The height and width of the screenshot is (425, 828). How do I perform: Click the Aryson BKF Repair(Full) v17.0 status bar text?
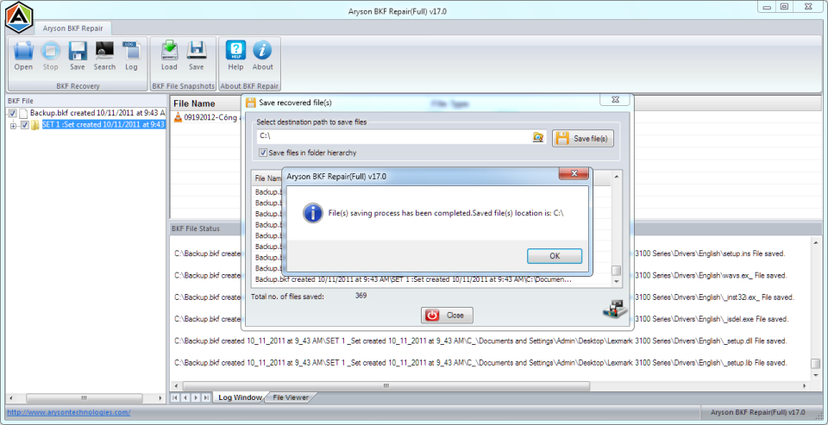pyautogui.click(x=758, y=412)
